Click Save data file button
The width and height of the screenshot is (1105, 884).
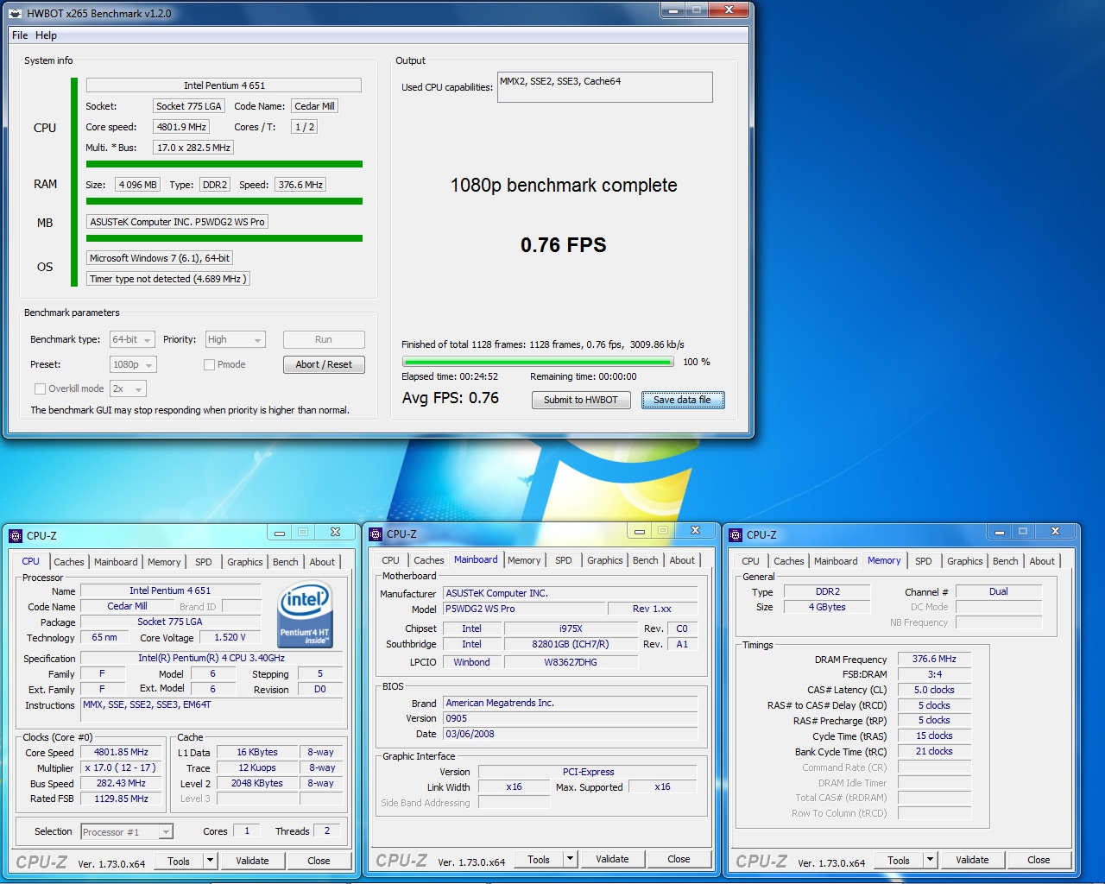tap(682, 400)
